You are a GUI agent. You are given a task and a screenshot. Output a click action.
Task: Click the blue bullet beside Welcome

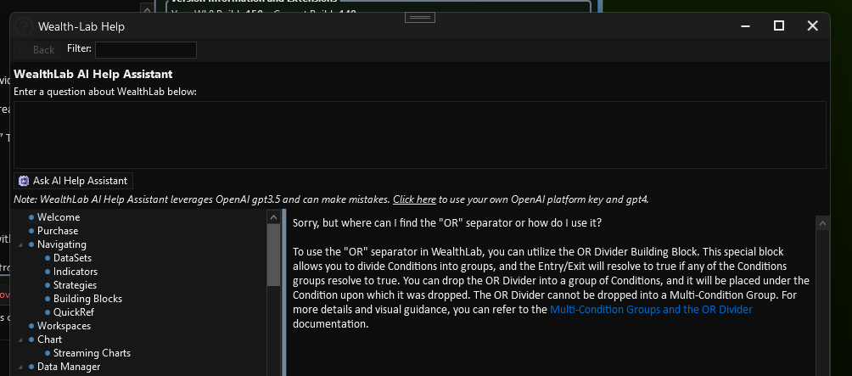(31, 217)
